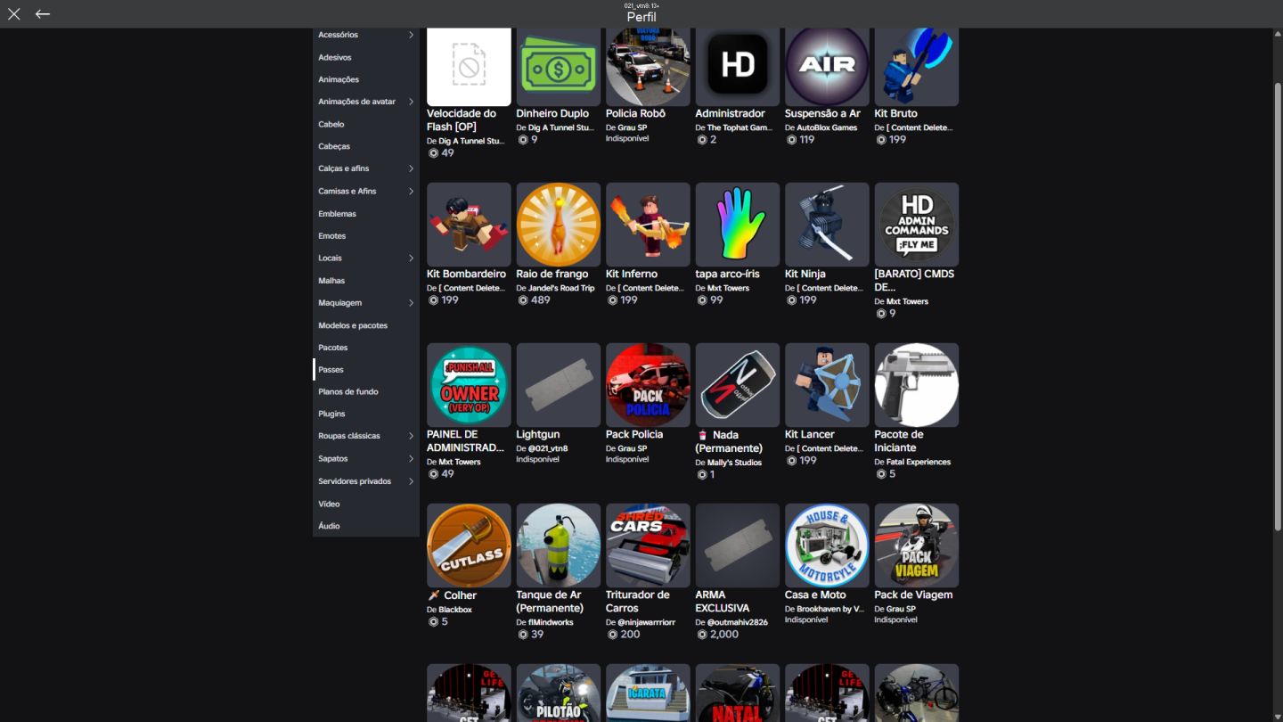Open the Raio de frango pass icon

click(559, 225)
